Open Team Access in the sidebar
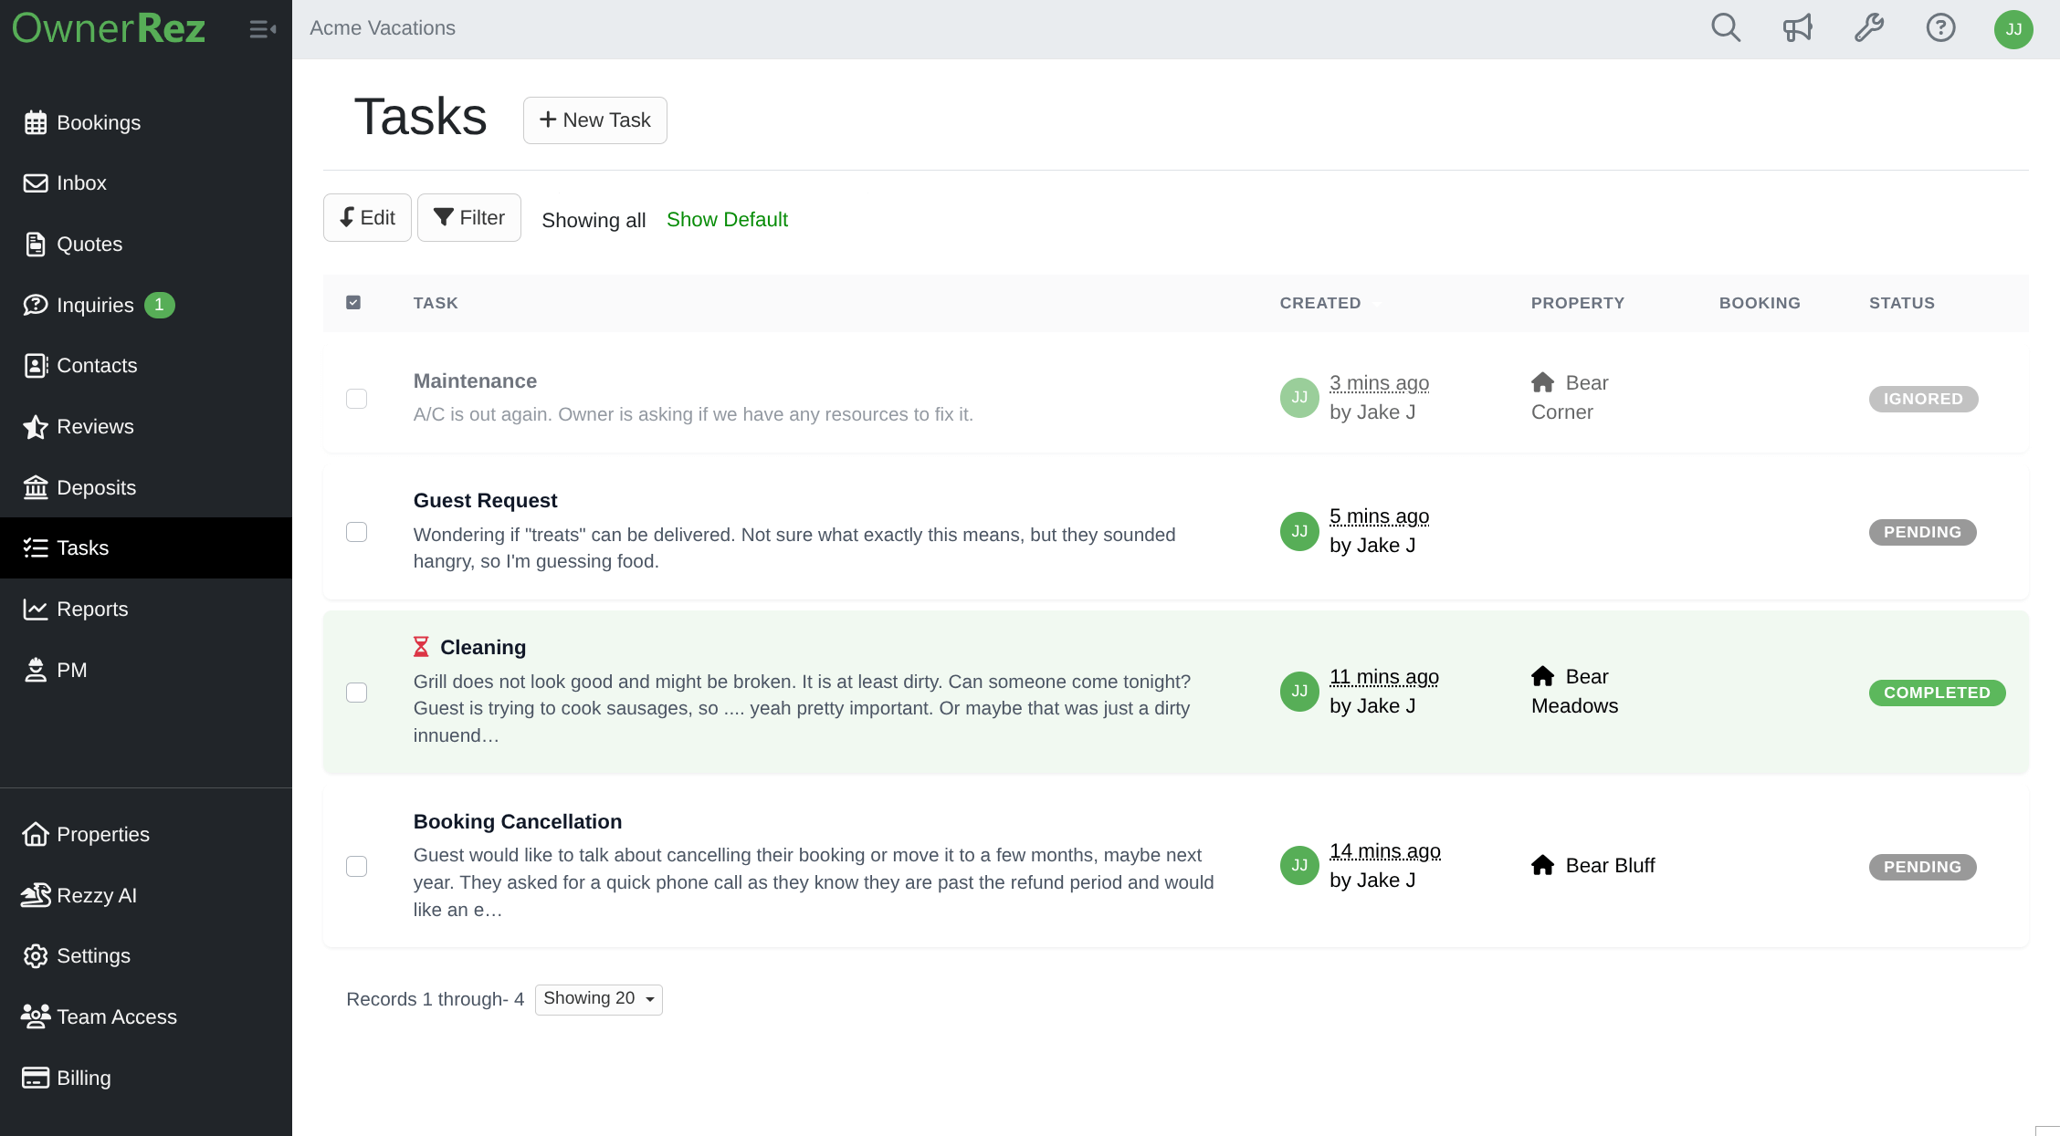 click(x=146, y=1016)
